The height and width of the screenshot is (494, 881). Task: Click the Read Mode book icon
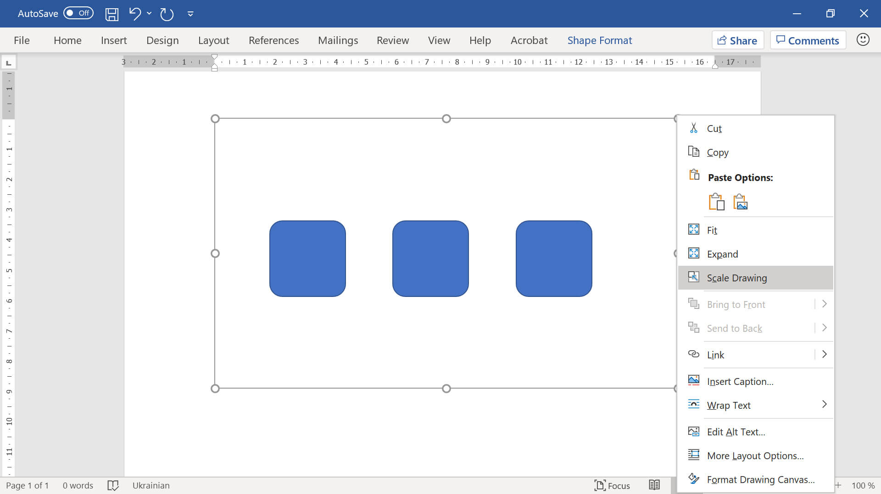tap(654, 485)
